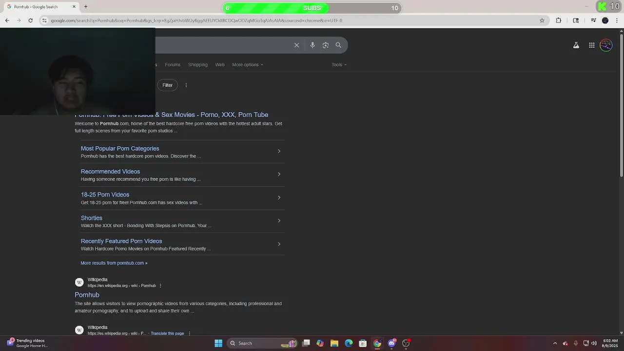Screen dimensions: 624x351
Task: Click the browser back arrow
Action: tap(7, 20)
